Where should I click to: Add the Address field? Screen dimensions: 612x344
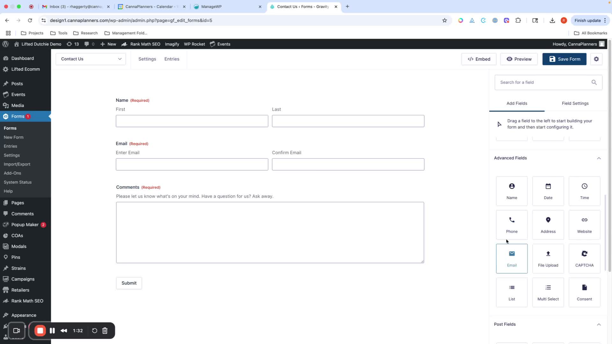point(548,225)
